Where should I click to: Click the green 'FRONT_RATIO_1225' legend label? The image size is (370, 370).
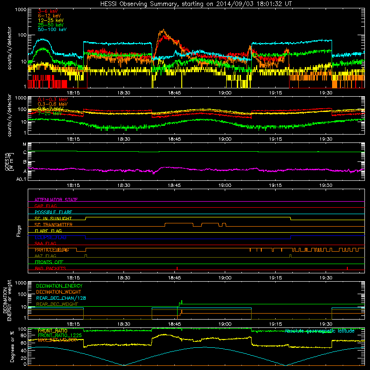[60, 335]
